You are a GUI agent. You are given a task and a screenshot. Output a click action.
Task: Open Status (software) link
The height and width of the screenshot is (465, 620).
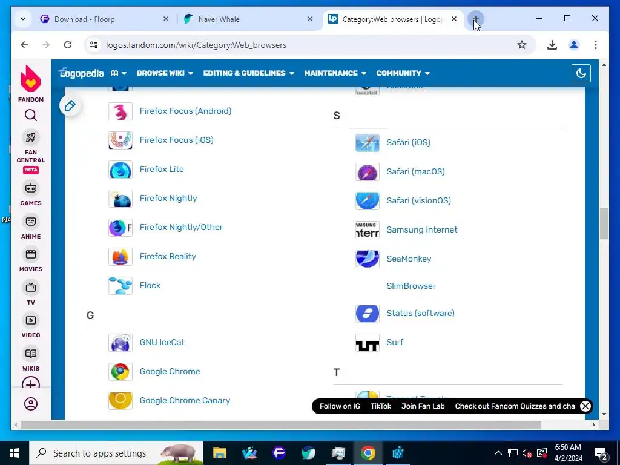pos(420,313)
